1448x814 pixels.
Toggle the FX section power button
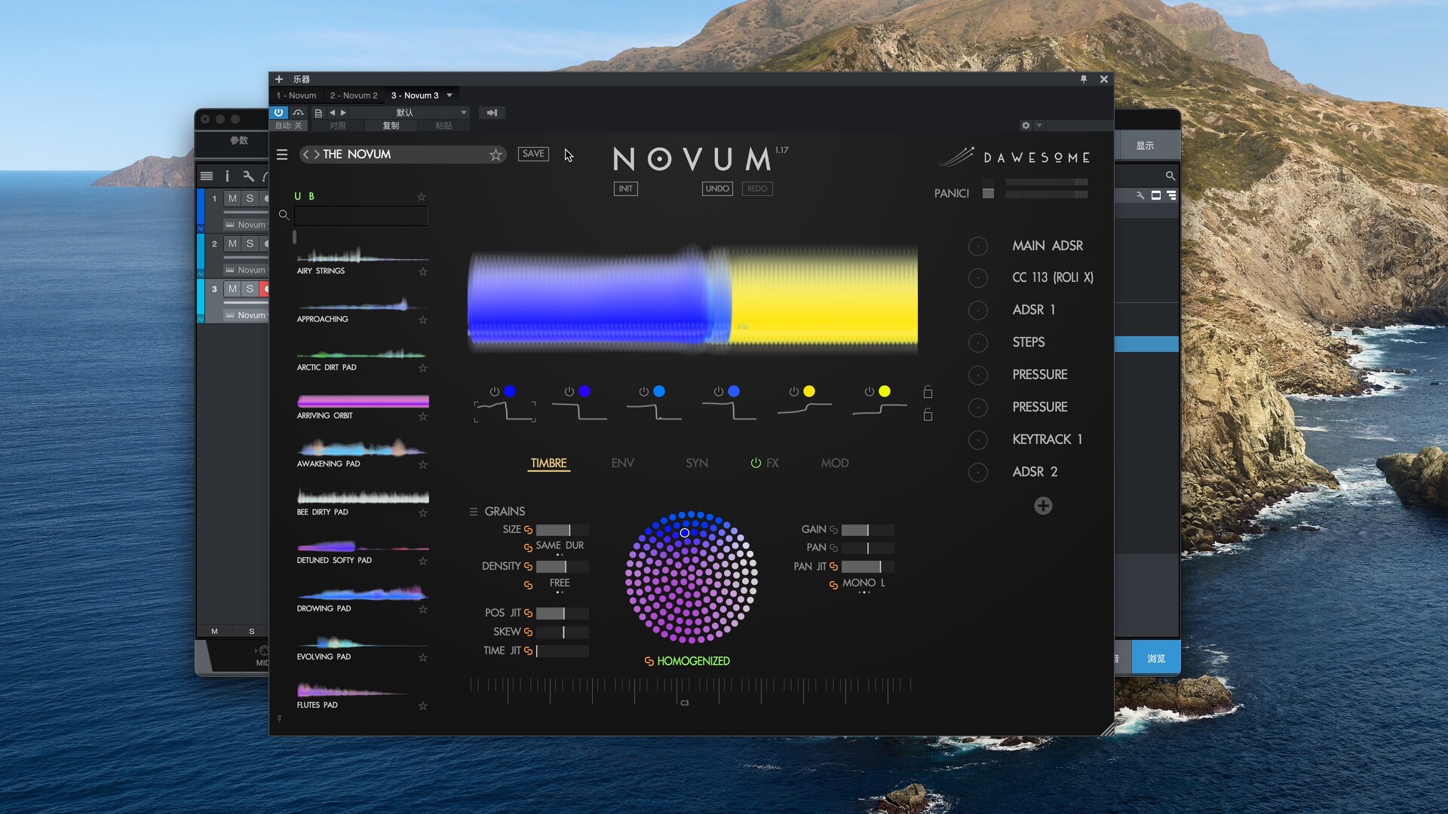[756, 464]
